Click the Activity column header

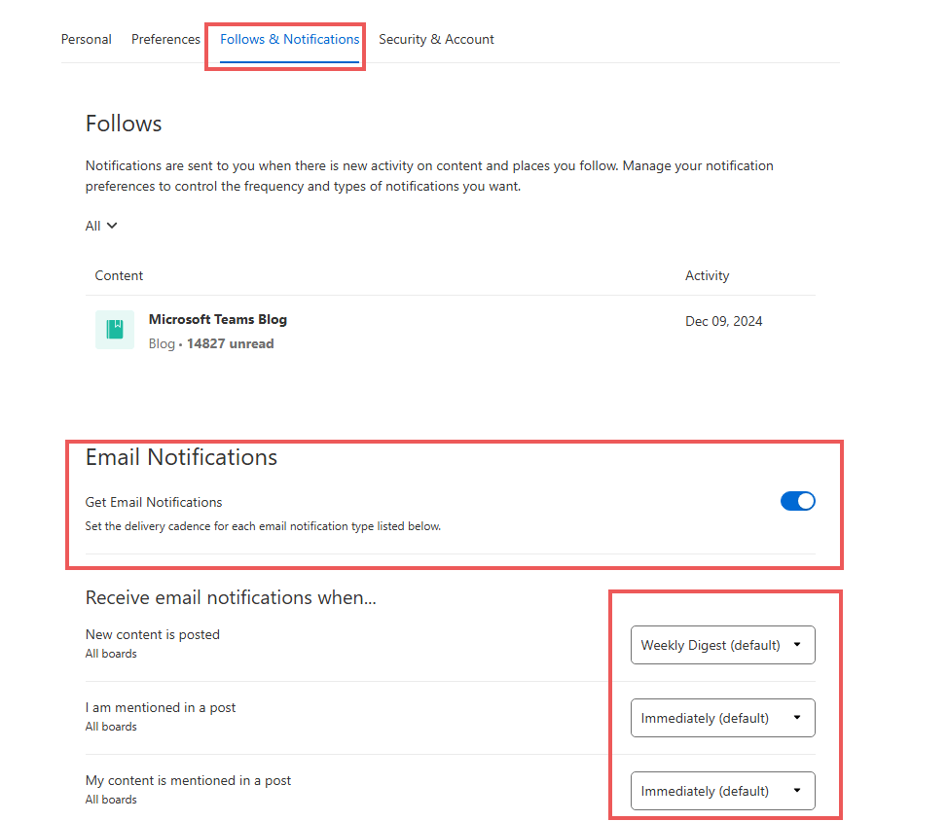707,275
